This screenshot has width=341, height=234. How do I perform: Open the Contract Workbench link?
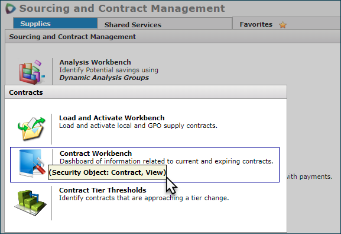click(x=96, y=153)
